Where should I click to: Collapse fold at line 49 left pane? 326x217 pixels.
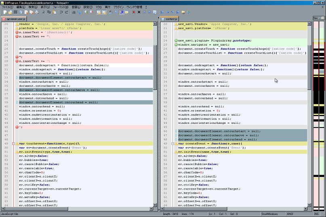tap(13, 144)
